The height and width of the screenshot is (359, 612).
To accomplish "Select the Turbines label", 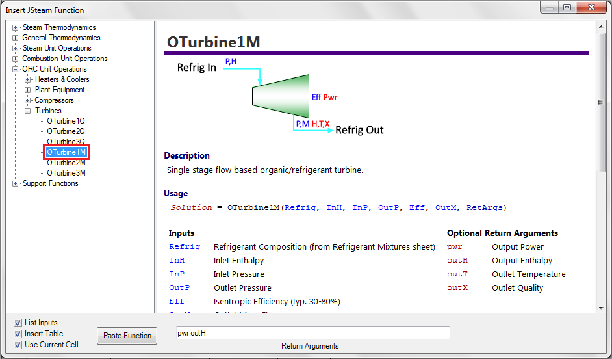I will (x=48, y=111).
